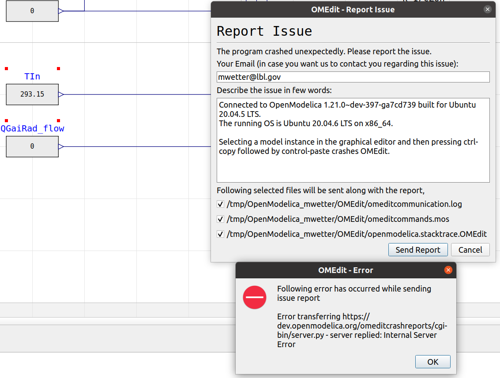Screen dimensions: 500x378
Task: Click the QGaiRad_flow label text
Action: click(33, 128)
